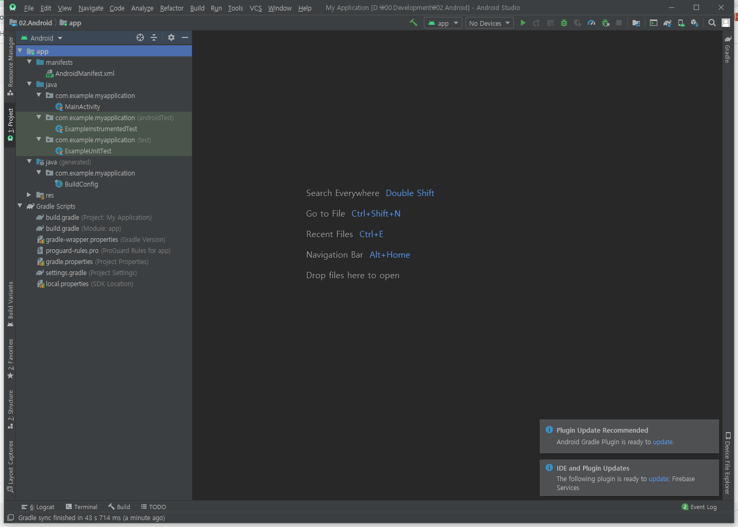738x527 pixels.
Task: Open the Navigate menu
Action: pos(91,8)
